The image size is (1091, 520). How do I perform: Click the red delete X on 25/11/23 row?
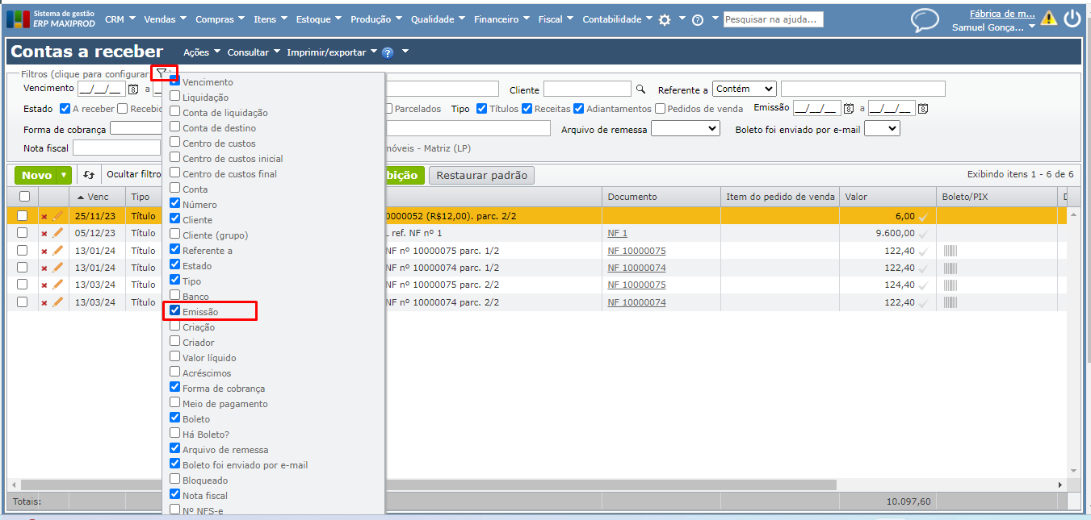click(44, 217)
